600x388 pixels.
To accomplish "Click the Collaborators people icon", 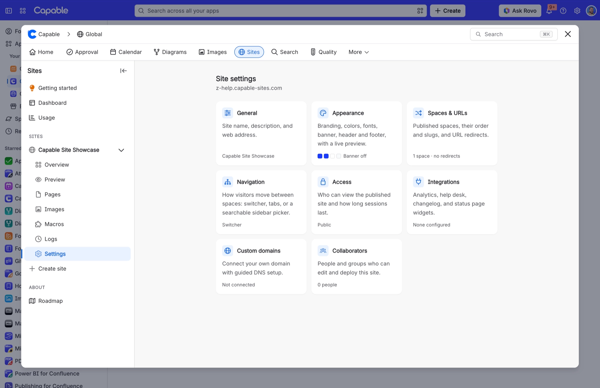I will [x=323, y=251].
